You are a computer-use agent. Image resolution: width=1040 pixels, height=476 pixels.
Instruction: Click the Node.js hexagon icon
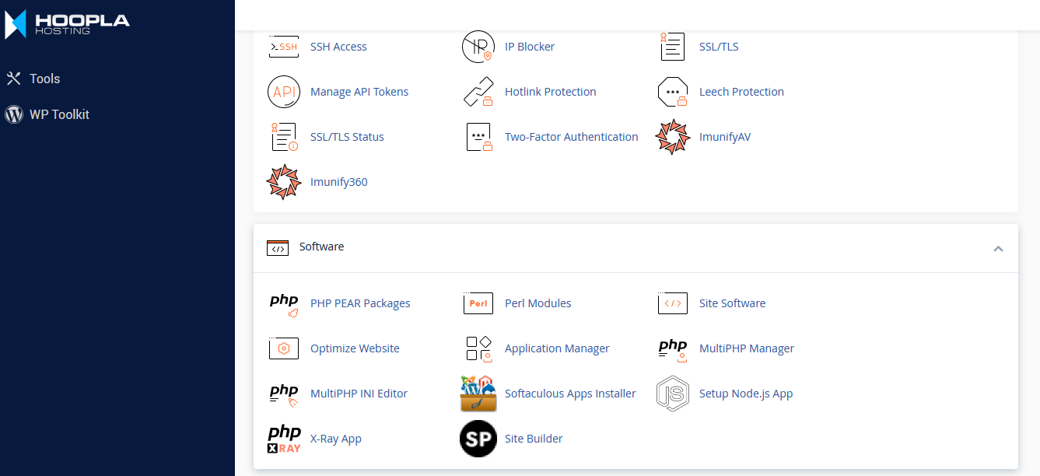coord(673,394)
